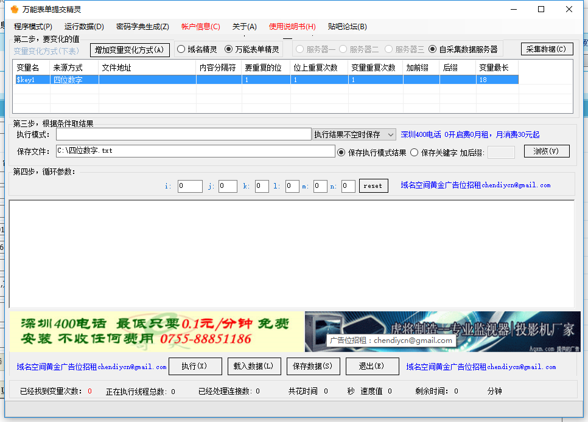
Task: Click the 执行(X) button
Action: point(195,366)
